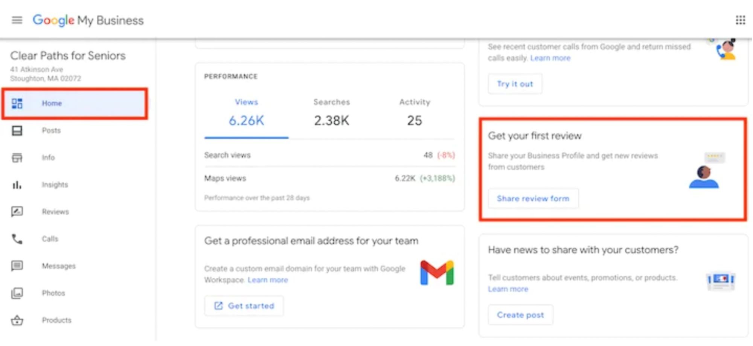
Task: Open the hamburger main menu icon
Action: coord(17,20)
